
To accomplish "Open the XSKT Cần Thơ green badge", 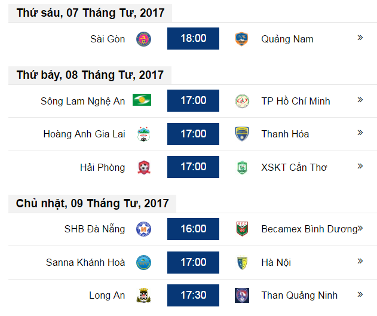I will (242, 167).
